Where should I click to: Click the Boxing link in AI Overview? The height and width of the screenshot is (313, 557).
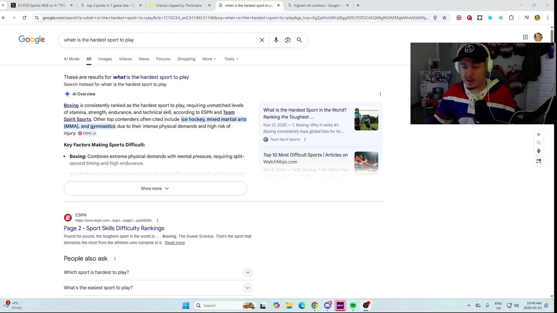(71, 106)
